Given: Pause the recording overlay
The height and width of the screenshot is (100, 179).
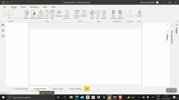Looking at the screenshot, I should coord(169,90).
